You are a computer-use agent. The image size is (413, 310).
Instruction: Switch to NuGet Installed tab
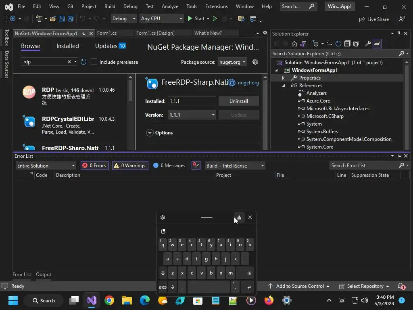point(67,46)
